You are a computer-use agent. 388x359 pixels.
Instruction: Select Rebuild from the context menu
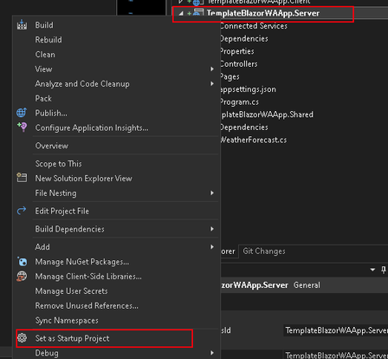coord(48,40)
